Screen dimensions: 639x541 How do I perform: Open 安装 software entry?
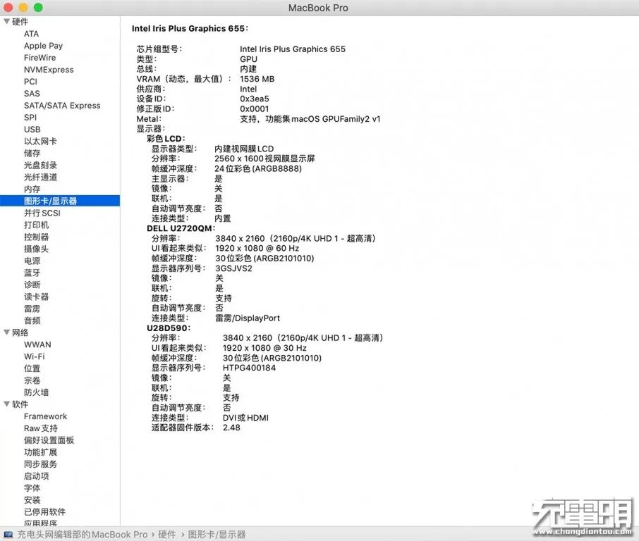click(x=32, y=499)
